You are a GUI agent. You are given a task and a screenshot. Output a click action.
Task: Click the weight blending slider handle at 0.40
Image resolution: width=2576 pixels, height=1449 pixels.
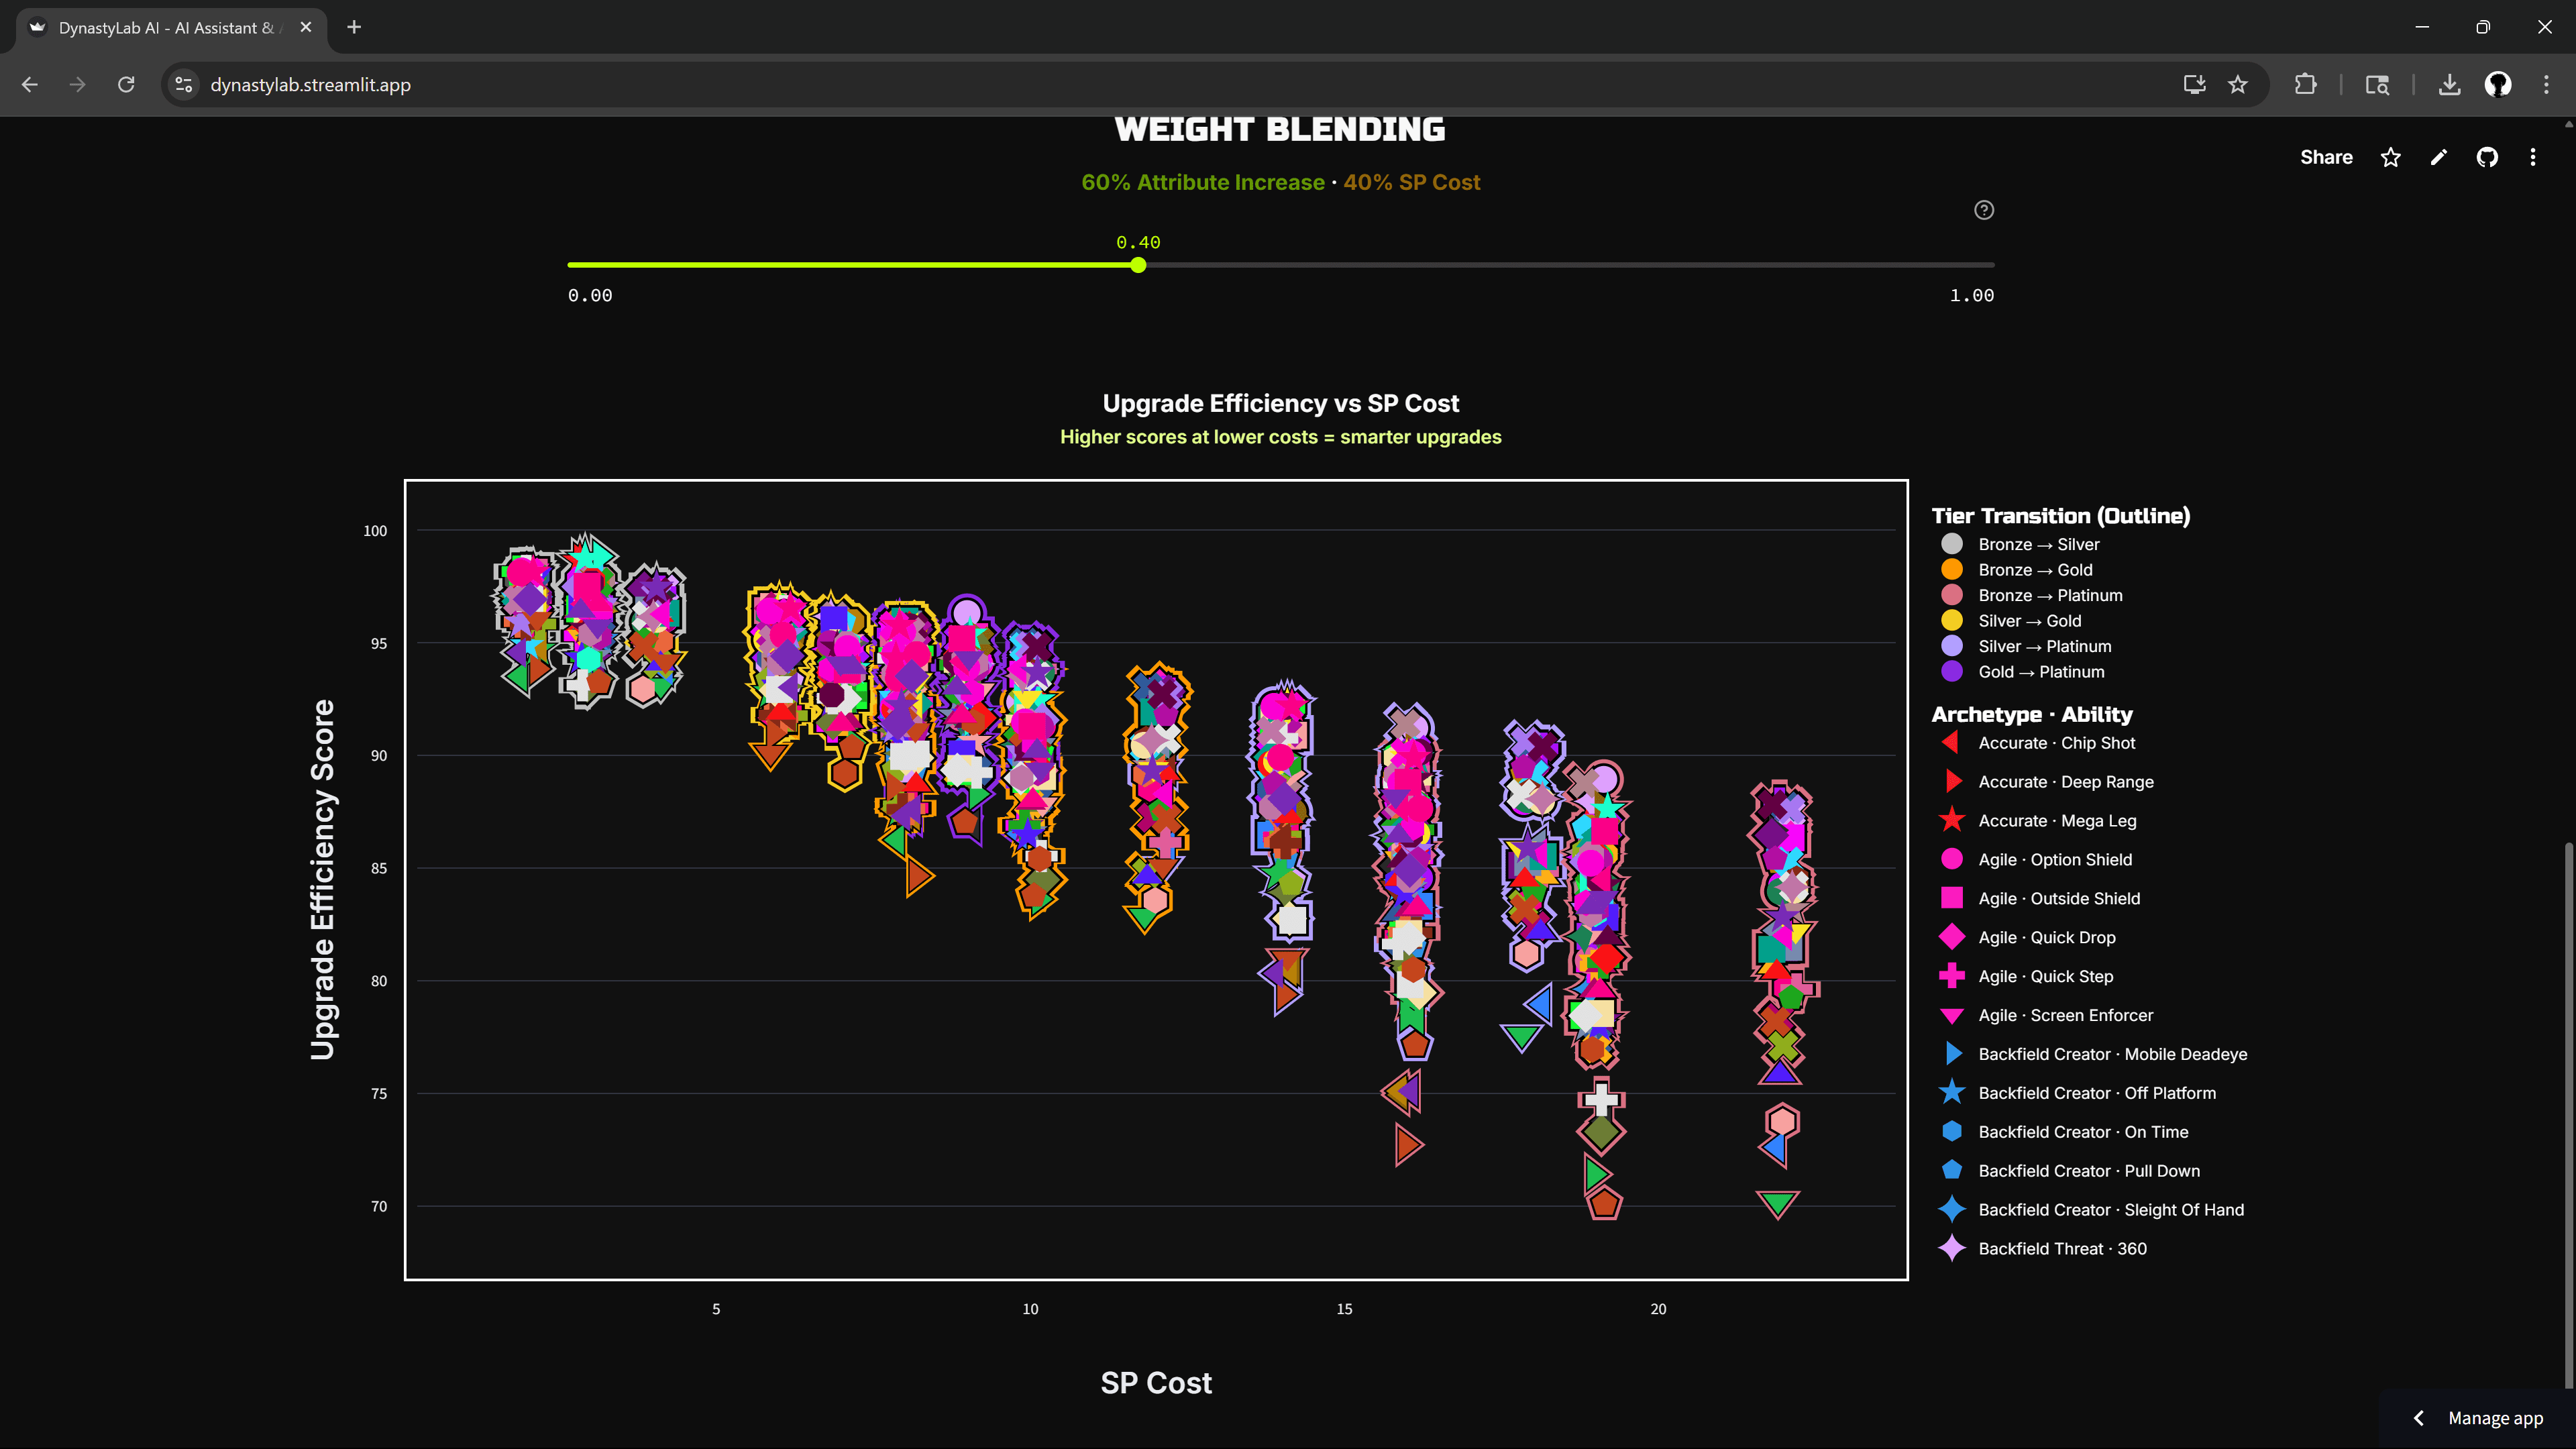(1138, 265)
